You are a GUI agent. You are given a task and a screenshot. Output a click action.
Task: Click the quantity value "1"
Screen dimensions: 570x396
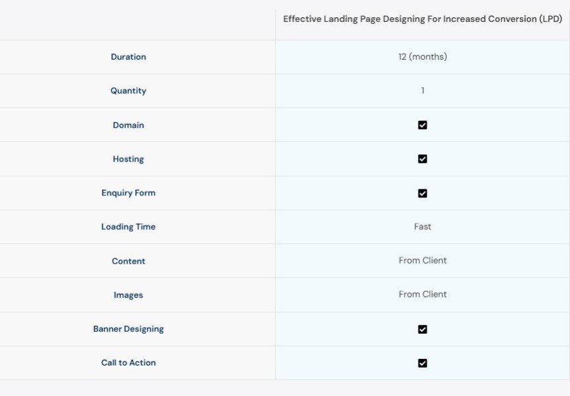coord(422,91)
